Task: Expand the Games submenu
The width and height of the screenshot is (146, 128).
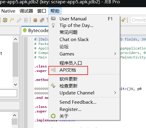Action: pos(84,54)
